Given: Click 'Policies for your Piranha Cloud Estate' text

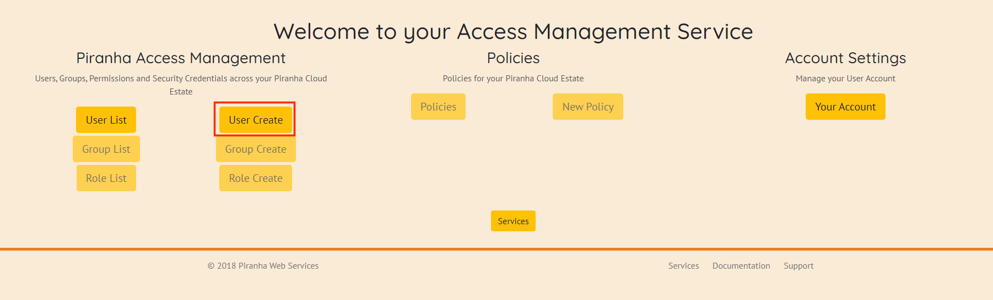Looking at the screenshot, I should pos(513,79).
